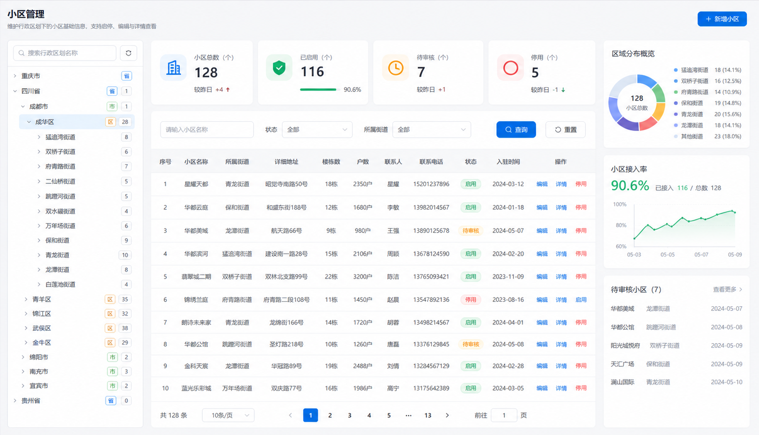Collapse the 成都市 tree node
The width and height of the screenshot is (759, 435).
tap(23, 106)
